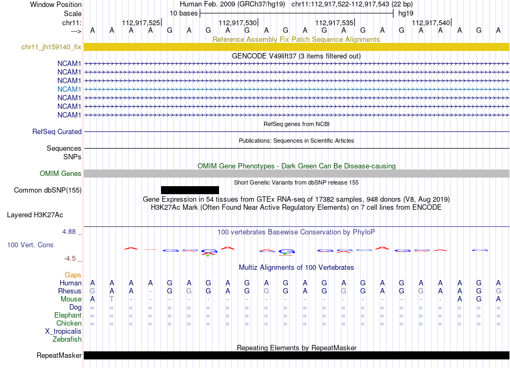Click the bottom NCAM1 transcript label
Viewport: 510px width, 368px height.
(69, 115)
